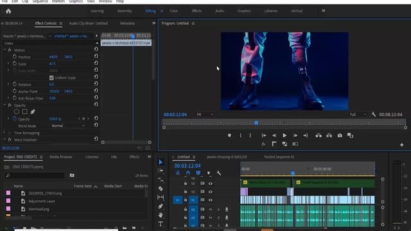Mark In point in Program monitor
This screenshot has height=231, width=411.
(241, 135)
